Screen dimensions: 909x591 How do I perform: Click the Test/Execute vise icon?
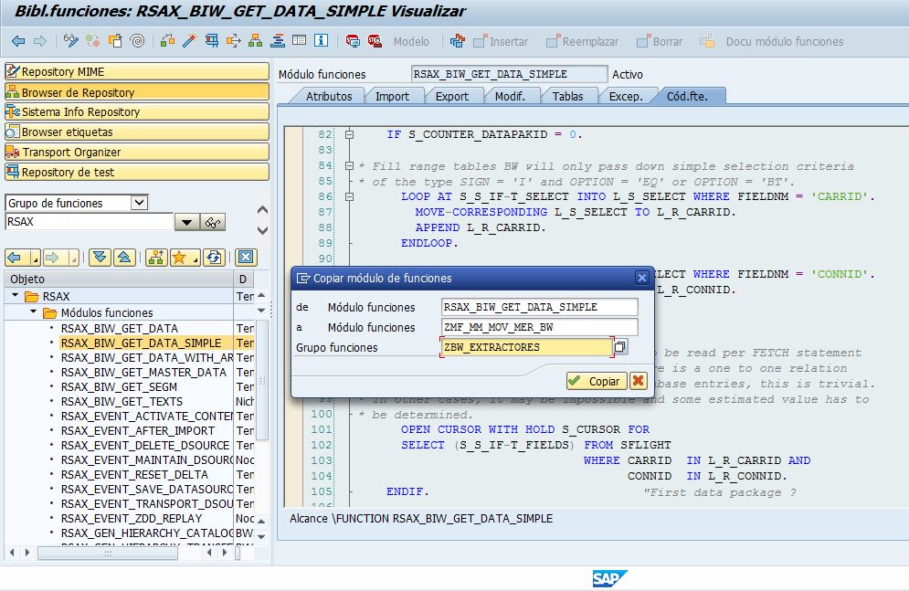click(x=212, y=41)
